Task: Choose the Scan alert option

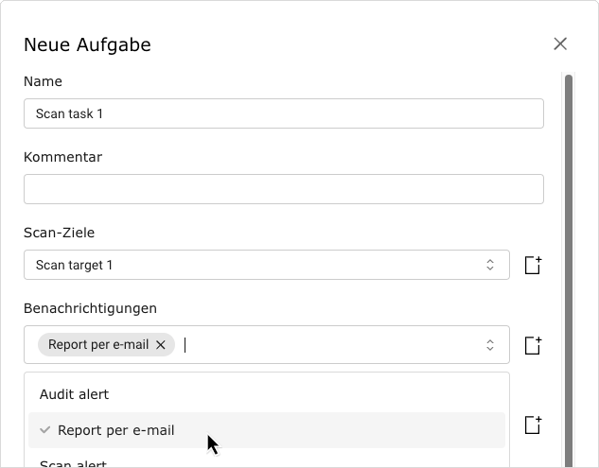Action: point(74,463)
